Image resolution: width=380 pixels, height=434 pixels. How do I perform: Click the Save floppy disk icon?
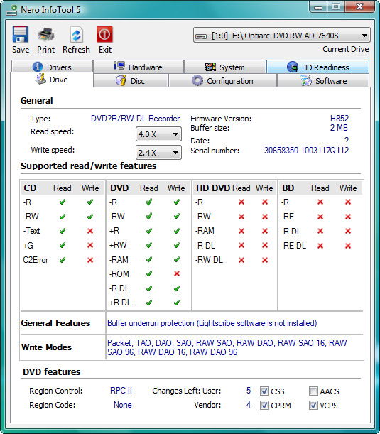20,34
